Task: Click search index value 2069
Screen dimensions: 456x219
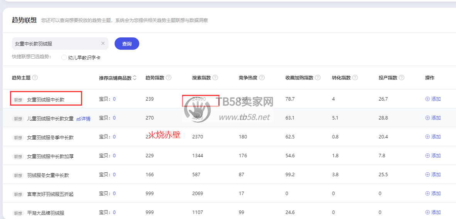Action: pyautogui.click(x=198, y=194)
